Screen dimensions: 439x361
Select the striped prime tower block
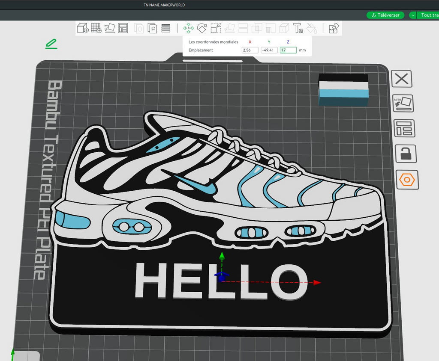pyautogui.click(x=343, y=90)
